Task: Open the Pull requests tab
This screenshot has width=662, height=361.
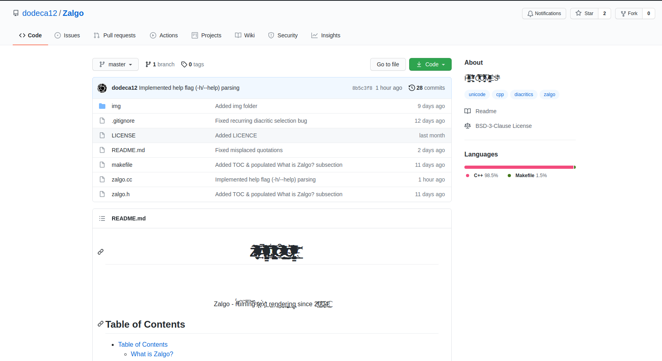Action: (x=115, y=35)
